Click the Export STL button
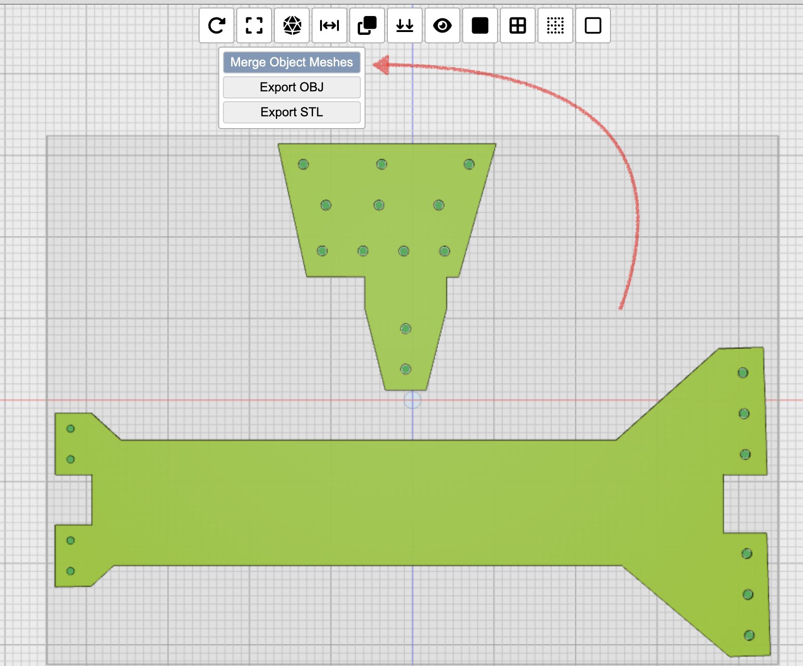The height and width of the screenshot is (666, 803). [x=292, y=112]
